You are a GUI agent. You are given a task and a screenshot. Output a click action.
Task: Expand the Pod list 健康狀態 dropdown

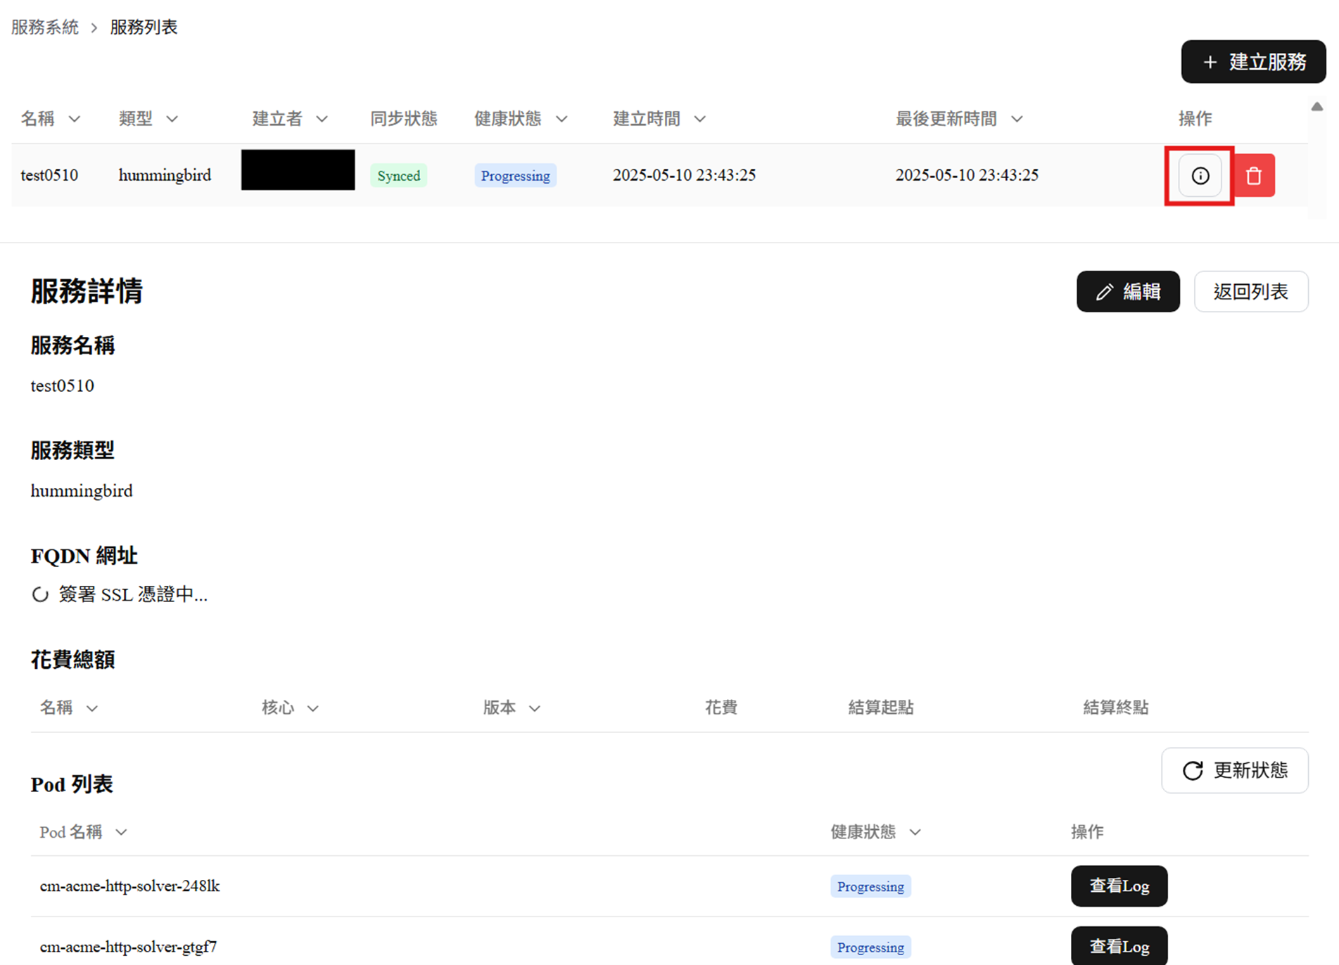[x=915, y=833]
